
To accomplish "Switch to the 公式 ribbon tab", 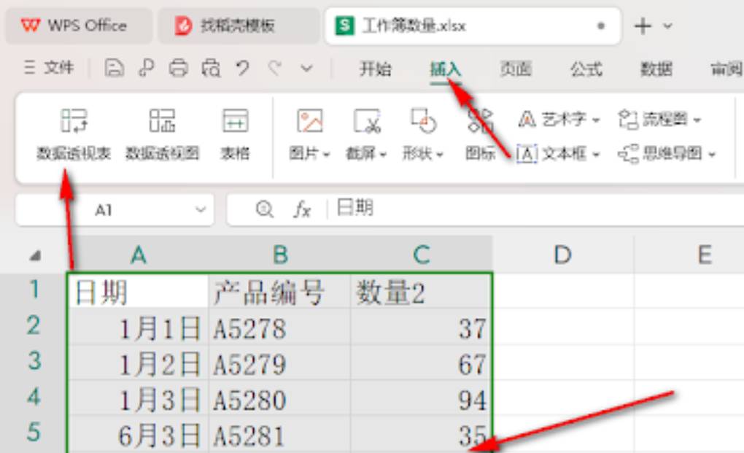I will point(586,69).
